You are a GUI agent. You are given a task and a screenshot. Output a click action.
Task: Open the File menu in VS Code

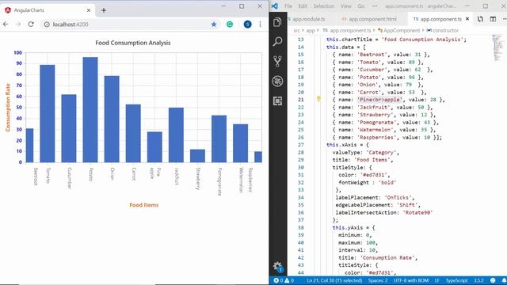[x=288, y=6]
